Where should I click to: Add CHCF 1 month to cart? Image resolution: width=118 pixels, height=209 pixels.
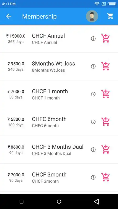pos(105,94)
